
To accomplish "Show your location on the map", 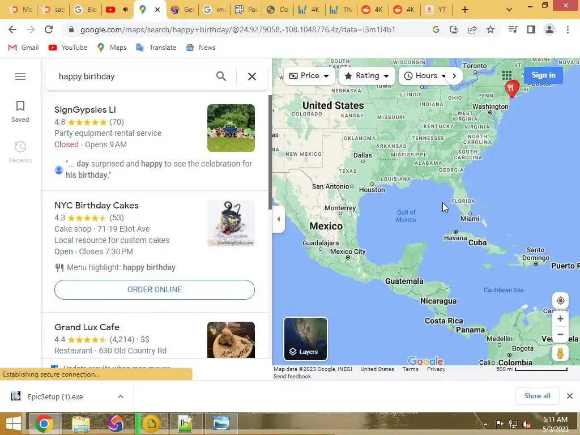I will (x=560, y=301).
